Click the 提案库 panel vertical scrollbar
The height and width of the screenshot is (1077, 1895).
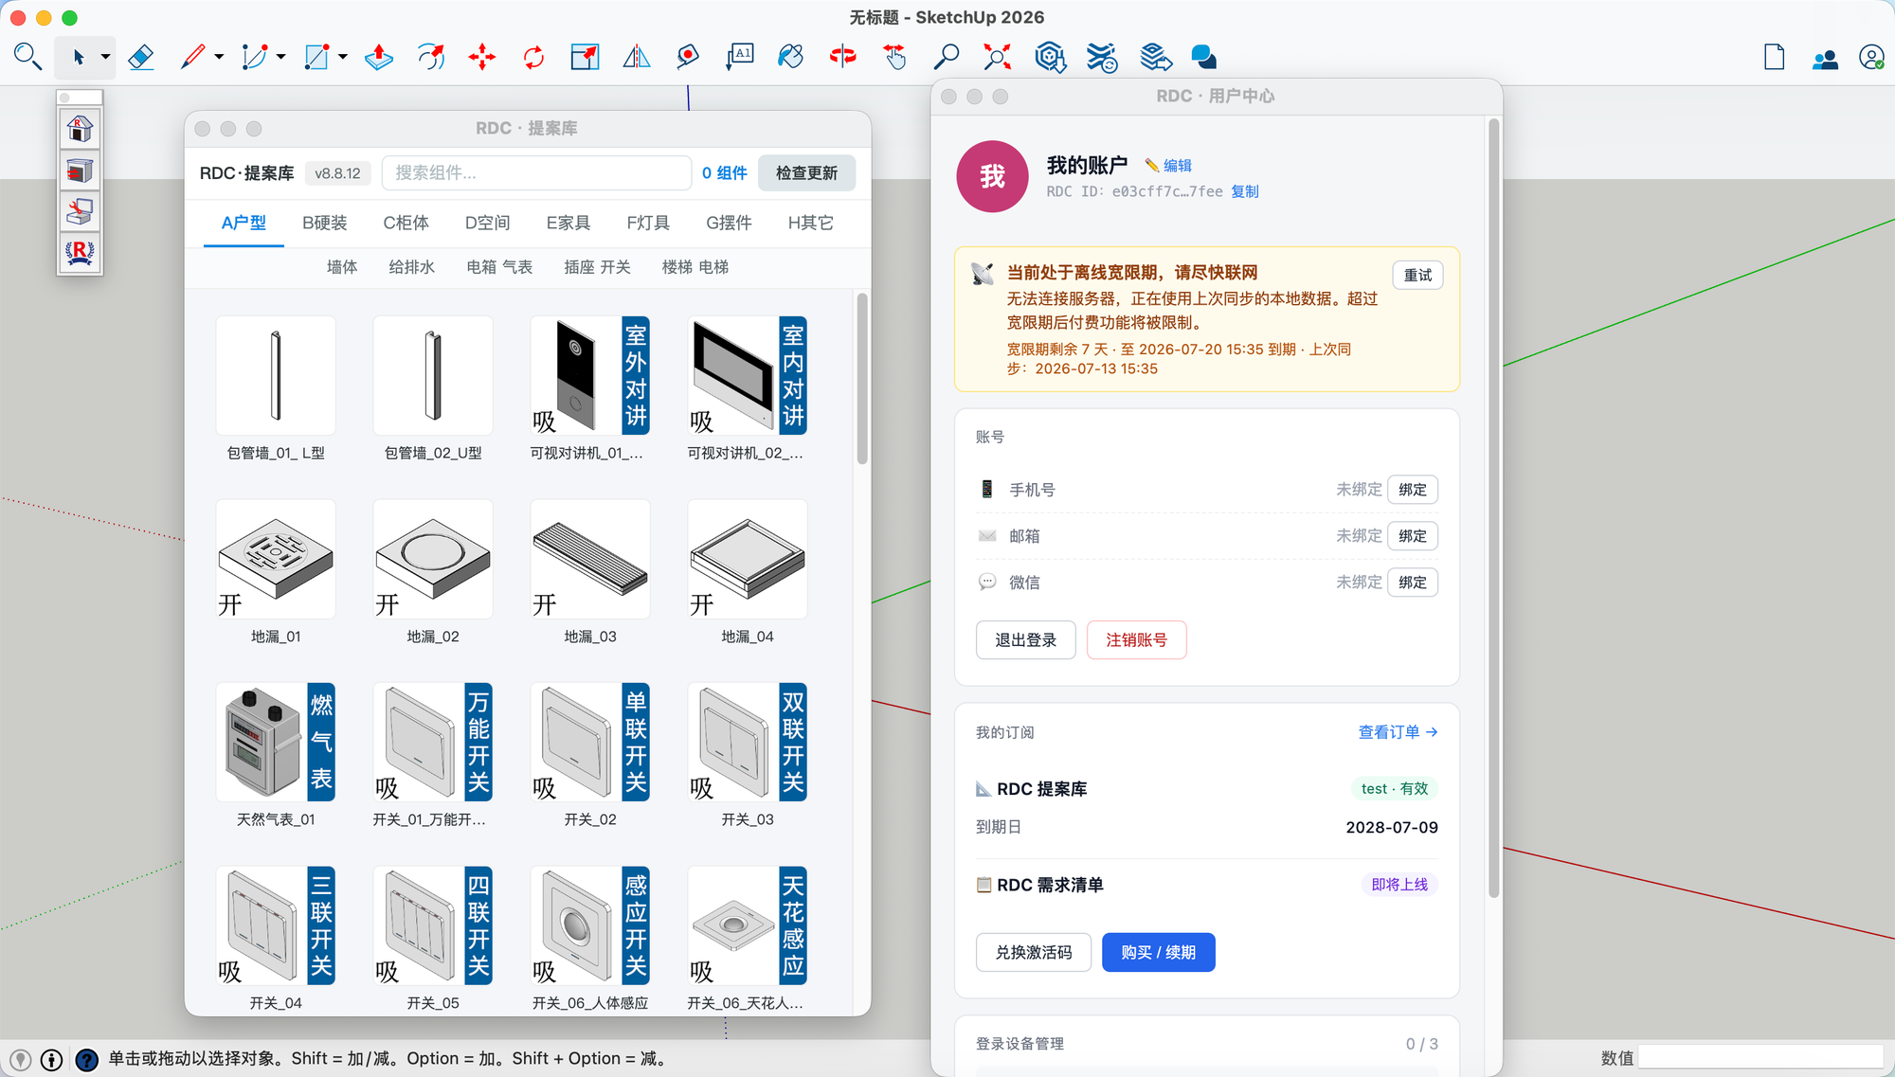[x=862, y=379]
